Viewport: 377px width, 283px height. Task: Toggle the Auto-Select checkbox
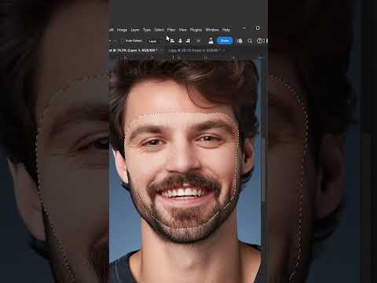click(x=123, y=41)
